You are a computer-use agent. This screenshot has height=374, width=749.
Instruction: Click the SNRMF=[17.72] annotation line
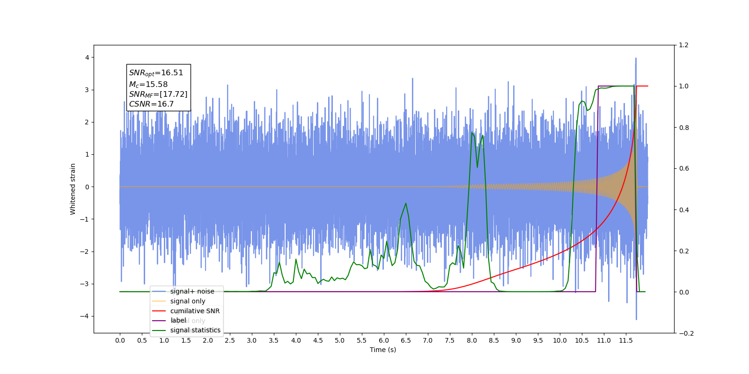click(158, 94)
